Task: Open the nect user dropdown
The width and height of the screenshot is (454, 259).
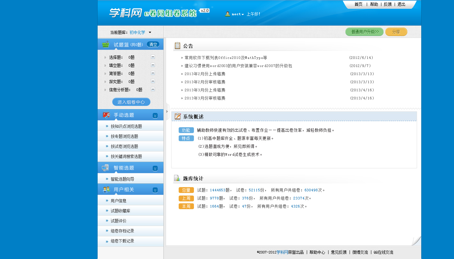Action: point(238,14)
